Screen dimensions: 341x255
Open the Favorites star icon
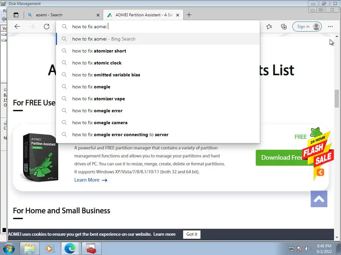coord(269,27)
